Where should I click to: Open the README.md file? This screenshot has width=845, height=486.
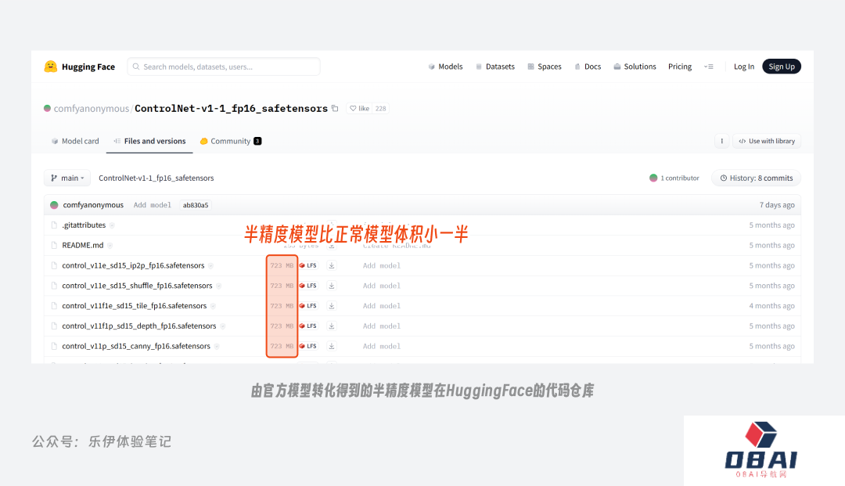(x=82, y=245)
